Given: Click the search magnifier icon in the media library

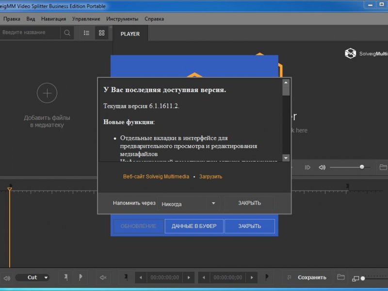Looking at the screenshot, I should 67,32.
